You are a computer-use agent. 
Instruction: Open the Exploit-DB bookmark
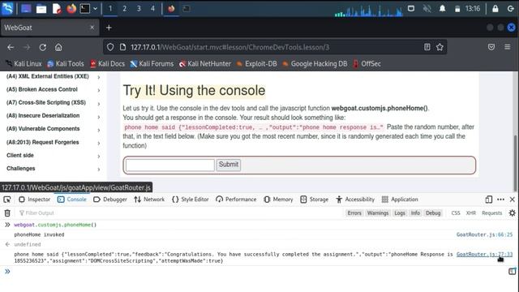click(x=256, y=63)
